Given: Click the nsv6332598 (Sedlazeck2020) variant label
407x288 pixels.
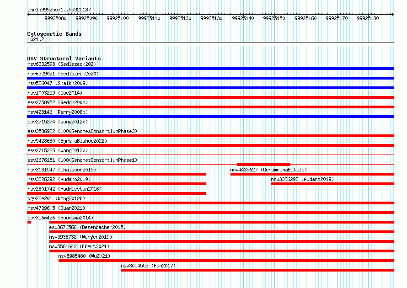Looking at the screenshot, I should coord(63,64).
